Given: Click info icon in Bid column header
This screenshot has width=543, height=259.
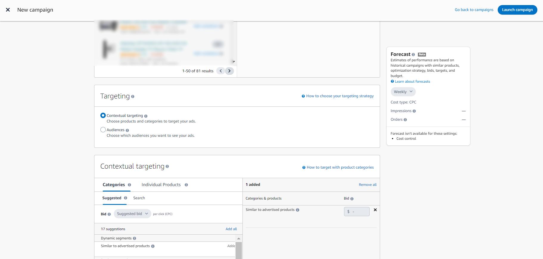Looking at the screenshot, I should [x=352, y=199].
